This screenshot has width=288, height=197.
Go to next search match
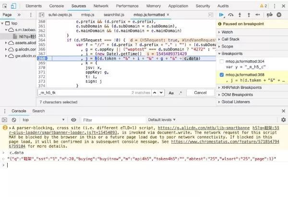pyautogui.click(x=161, y=93)
